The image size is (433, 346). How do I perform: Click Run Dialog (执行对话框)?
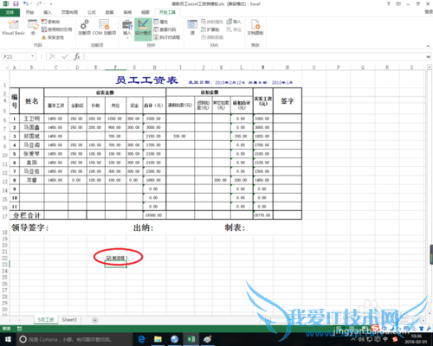click(x=166, y=37)
